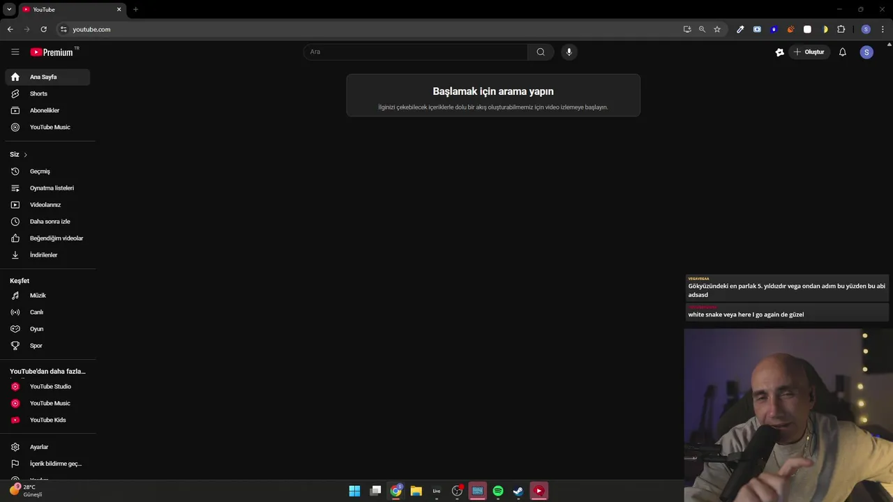Focus the Ara search field
Screen dimensions: 893x502
click(416, 52)
